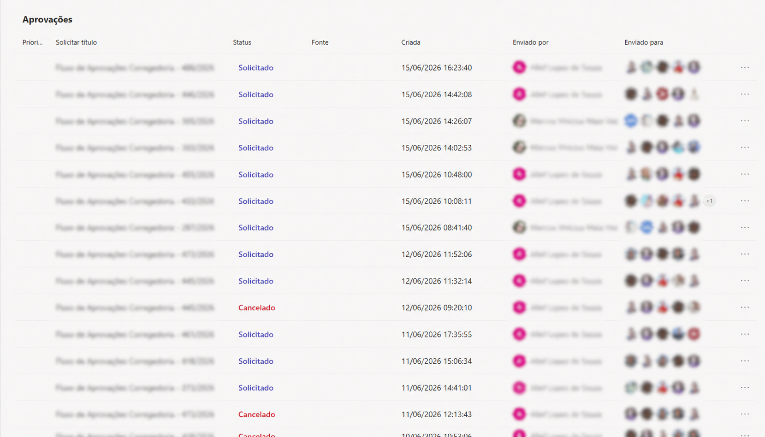
Task: Click the Solicitar título column header
Action: click(x=76, y=42)
